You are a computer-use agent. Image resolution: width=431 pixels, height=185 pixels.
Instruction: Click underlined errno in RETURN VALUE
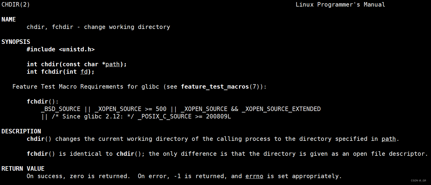(x=254, y=176)
